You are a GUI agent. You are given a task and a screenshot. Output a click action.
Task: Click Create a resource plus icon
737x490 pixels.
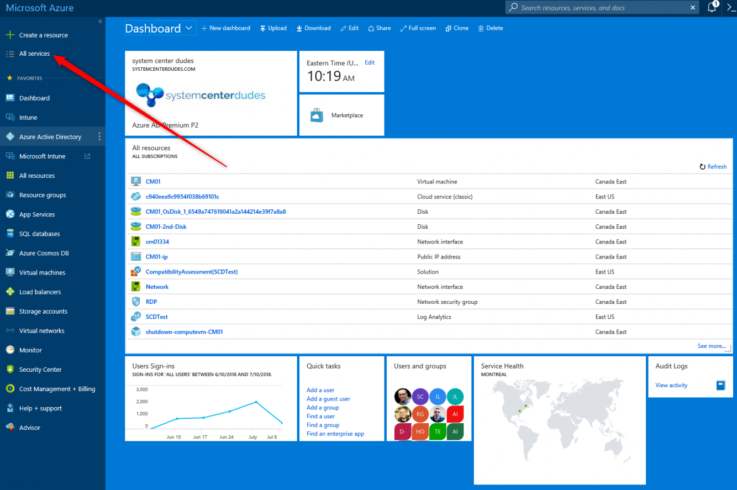click(10, 34)
